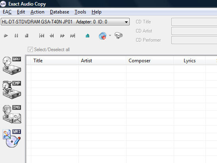
Task: Open the Tools menu
Action: coord(80,12)
